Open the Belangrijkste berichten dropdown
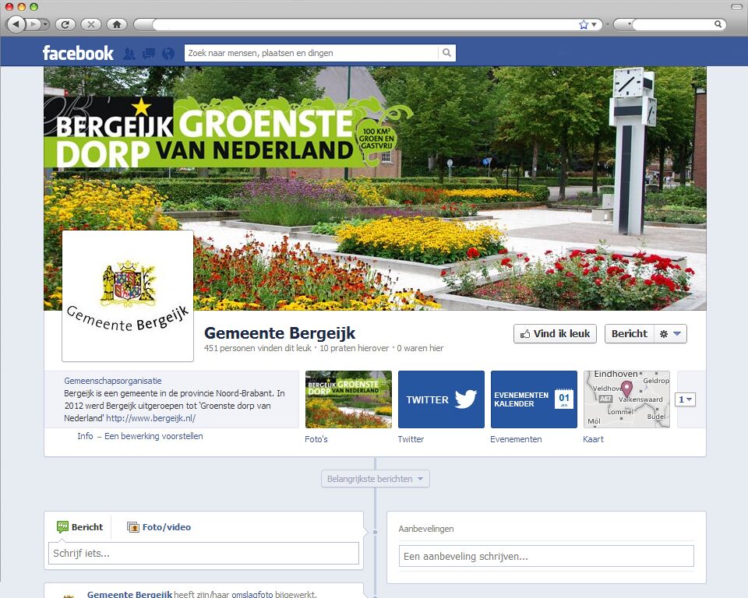 click(376, 479)
